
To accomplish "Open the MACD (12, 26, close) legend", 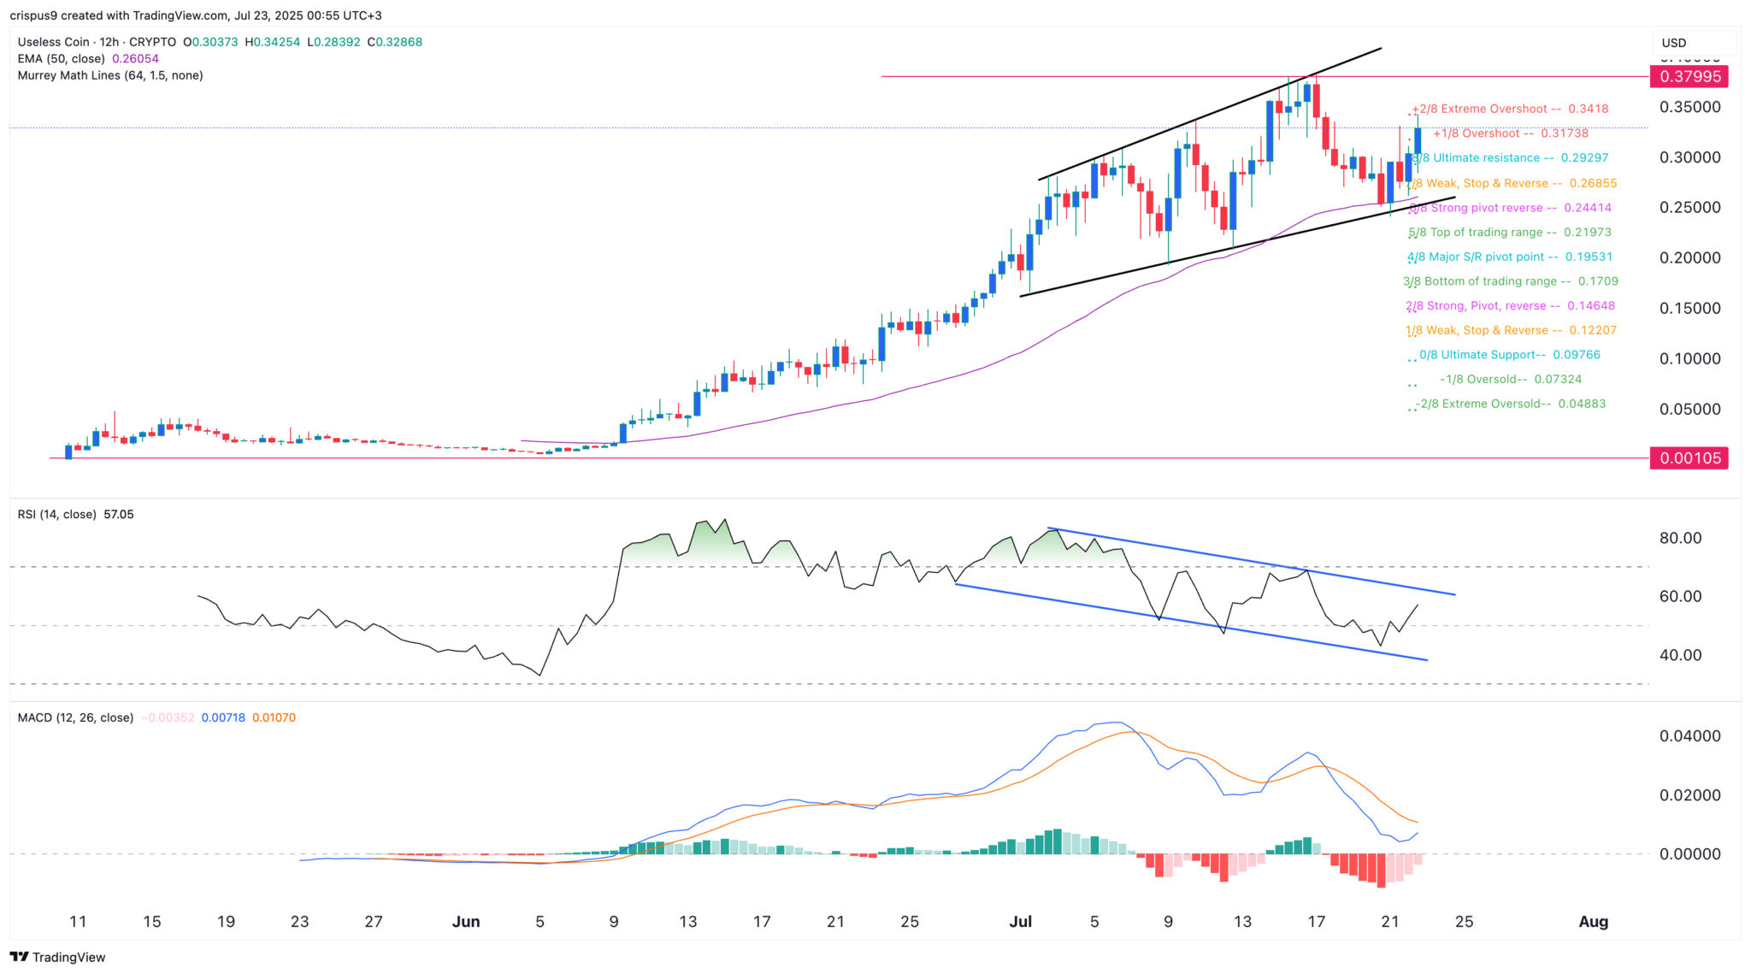I will pyautogui.click(x=75, y=718).
